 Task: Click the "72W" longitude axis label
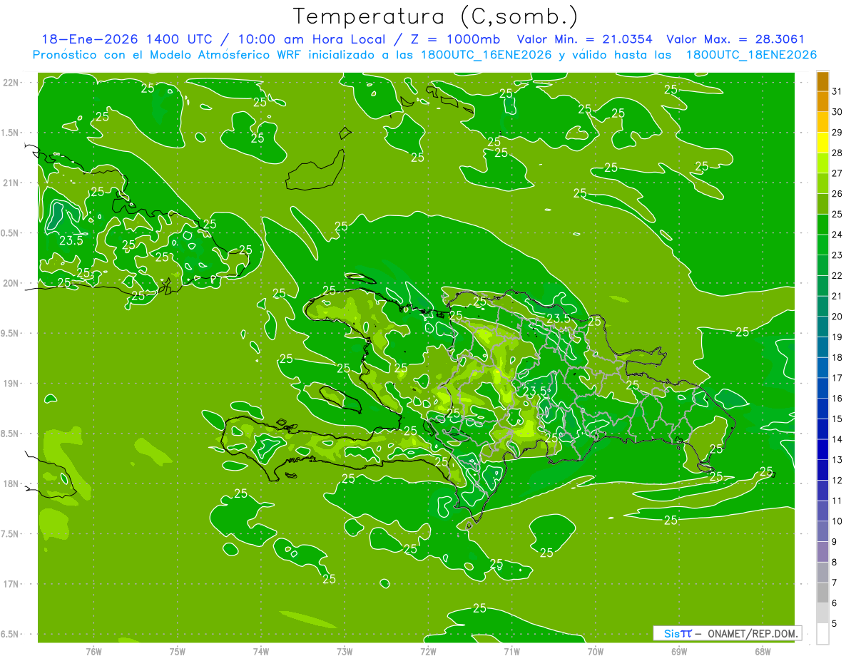point(428,651)
